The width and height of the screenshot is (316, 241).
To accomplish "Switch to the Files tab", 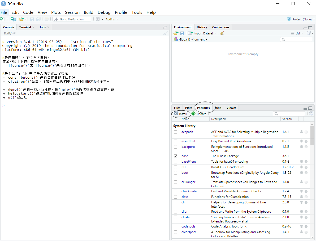I will 177,108.
